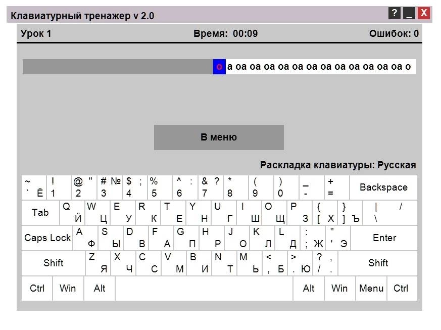
Task: Click the C / С key
Action: (x=148, y=263)
